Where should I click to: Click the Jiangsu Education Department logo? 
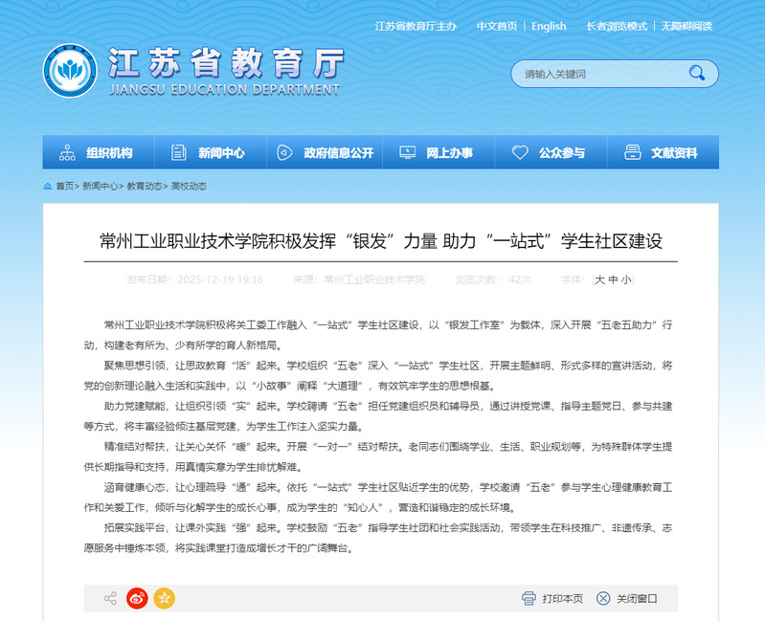70,73
